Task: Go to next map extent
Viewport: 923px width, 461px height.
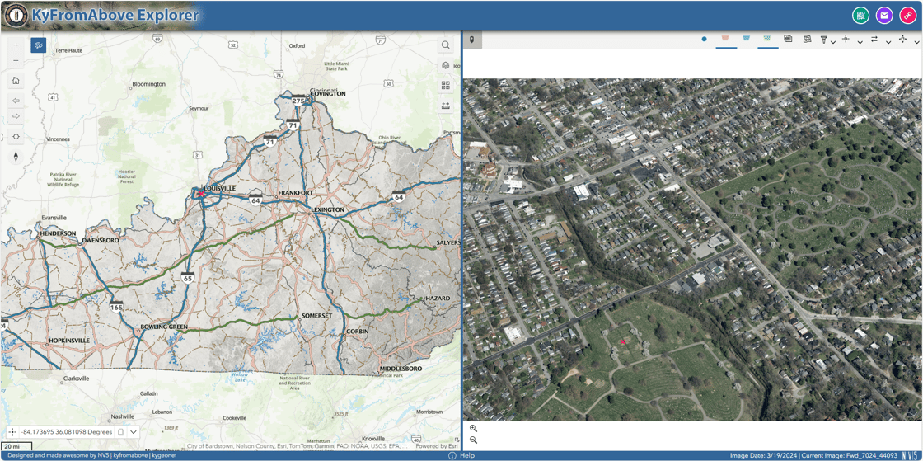Action: coord(16,116)
